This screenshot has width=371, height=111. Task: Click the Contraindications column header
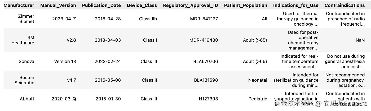(344, 5)
